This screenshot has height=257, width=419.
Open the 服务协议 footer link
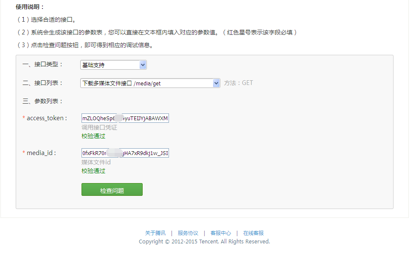(x=188, y=233)
